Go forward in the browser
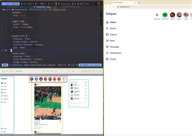 pos(110,7)
